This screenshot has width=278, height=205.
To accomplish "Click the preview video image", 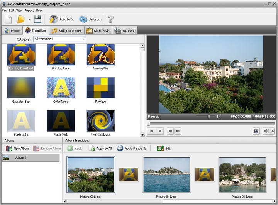I will coord(211,74).
